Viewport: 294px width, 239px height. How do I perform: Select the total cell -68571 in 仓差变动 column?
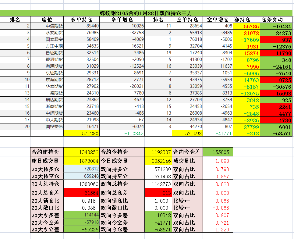[276, 134]
